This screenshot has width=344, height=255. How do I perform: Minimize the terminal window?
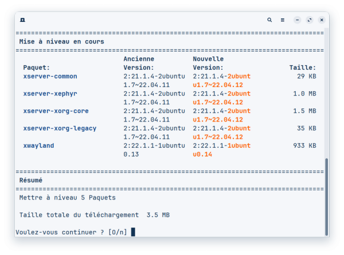(x=297, y=19)
